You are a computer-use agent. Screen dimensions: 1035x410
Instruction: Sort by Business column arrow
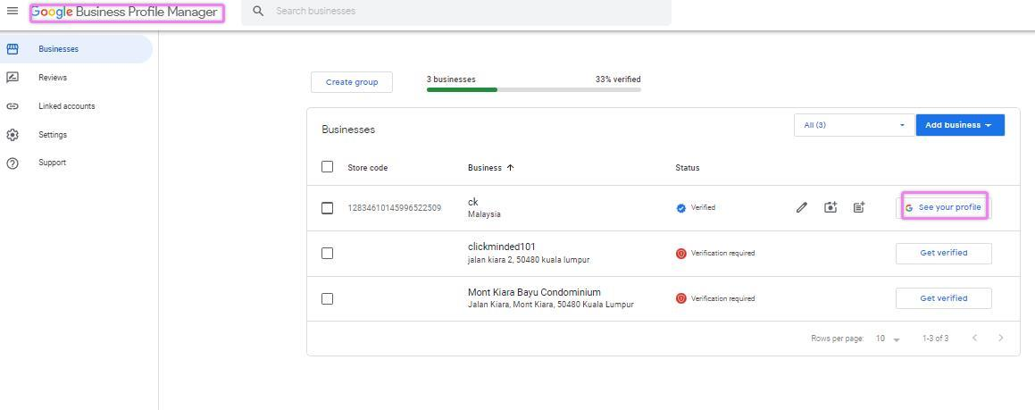click(x=511, y=168)
